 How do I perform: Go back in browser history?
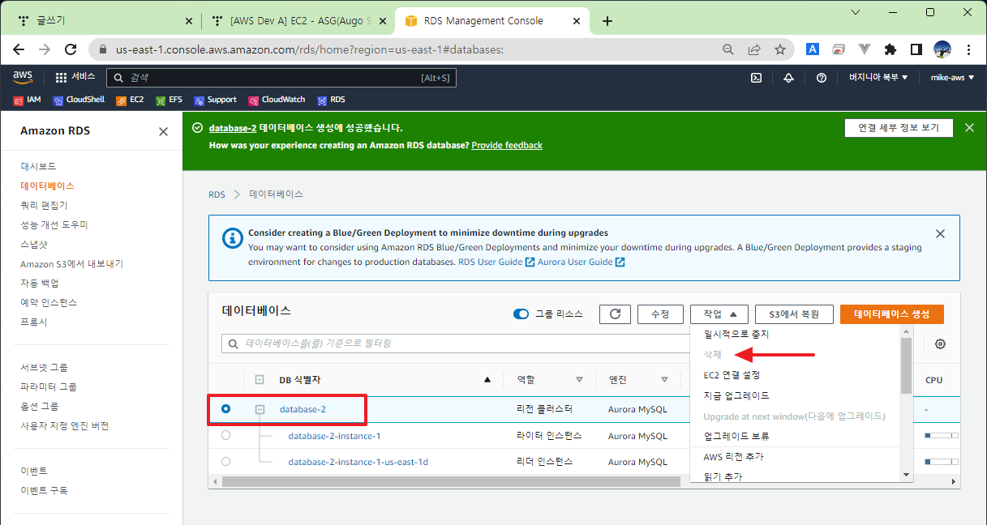[19, 49]
